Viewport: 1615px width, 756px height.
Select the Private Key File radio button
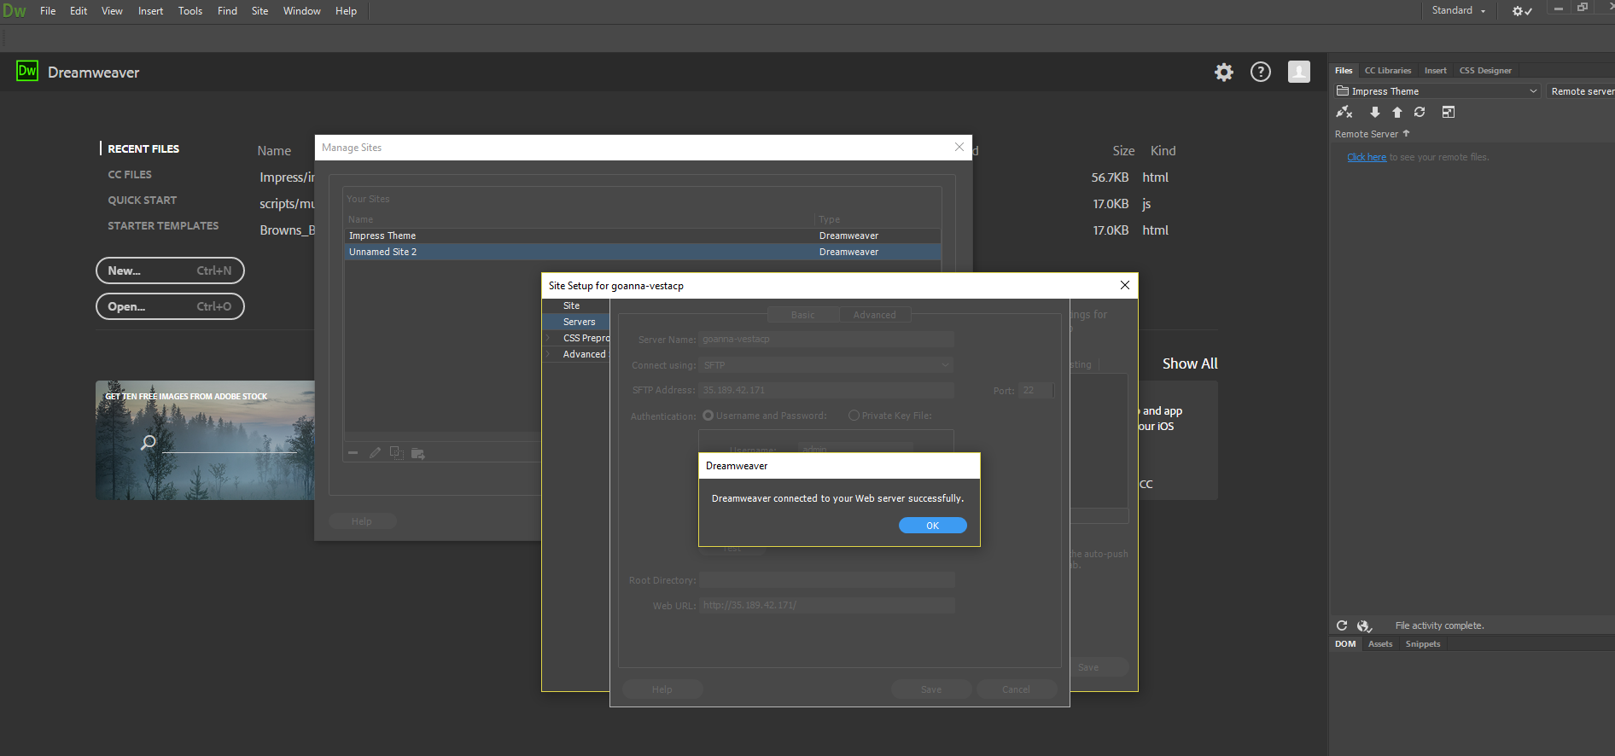coord(854,416)
